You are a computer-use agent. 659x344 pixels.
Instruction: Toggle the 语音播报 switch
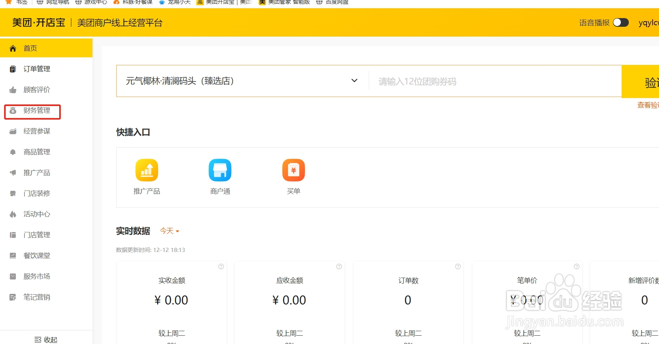pyautogui.click(x=621, y=23)
